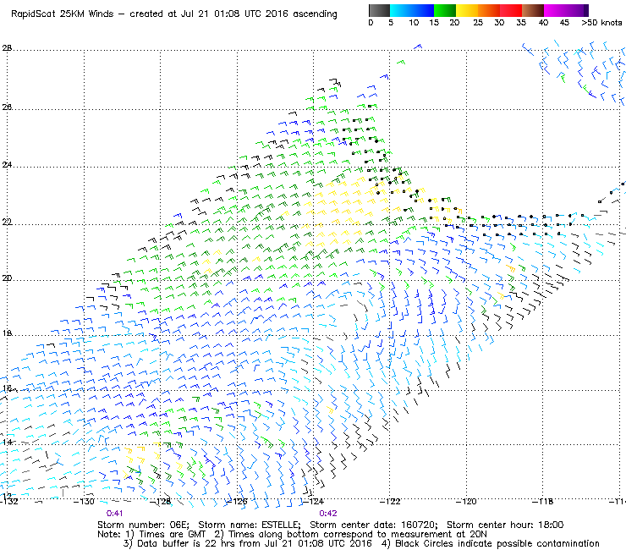Click the latitude label '22'

click(7, 222)
